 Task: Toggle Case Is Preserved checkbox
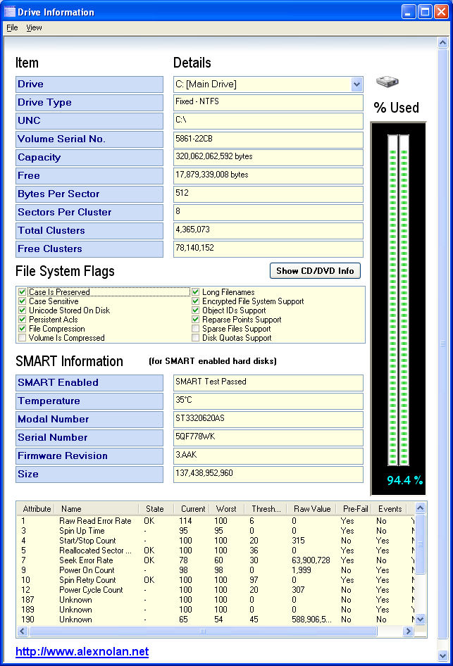[x=22, y=291]
